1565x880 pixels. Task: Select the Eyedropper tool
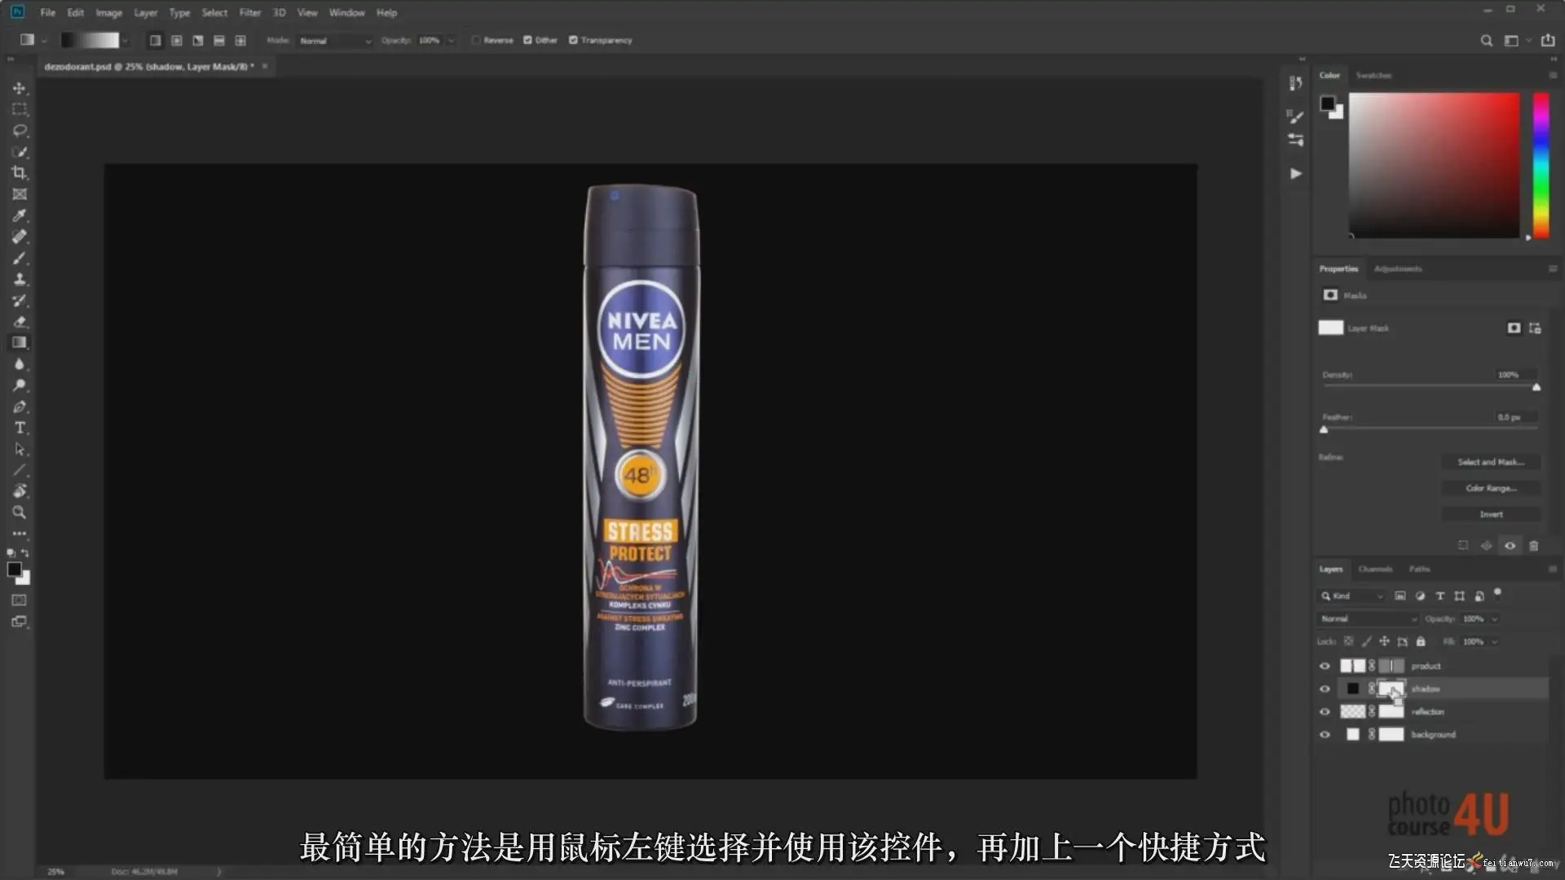(x=20, y=216)
